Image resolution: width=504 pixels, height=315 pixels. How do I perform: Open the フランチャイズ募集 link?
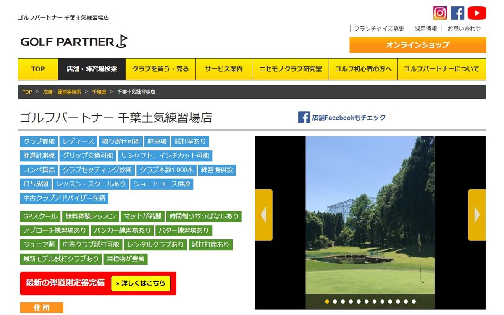tap(379, 29)
